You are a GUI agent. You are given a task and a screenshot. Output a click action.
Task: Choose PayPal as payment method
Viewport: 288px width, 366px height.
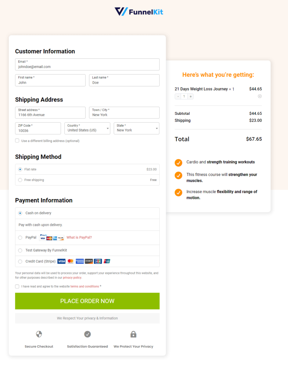coord(20,238)
